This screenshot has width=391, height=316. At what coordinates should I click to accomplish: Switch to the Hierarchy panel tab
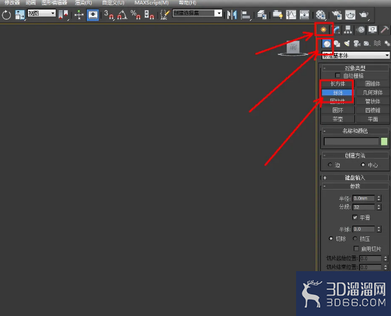coord(348,30)
